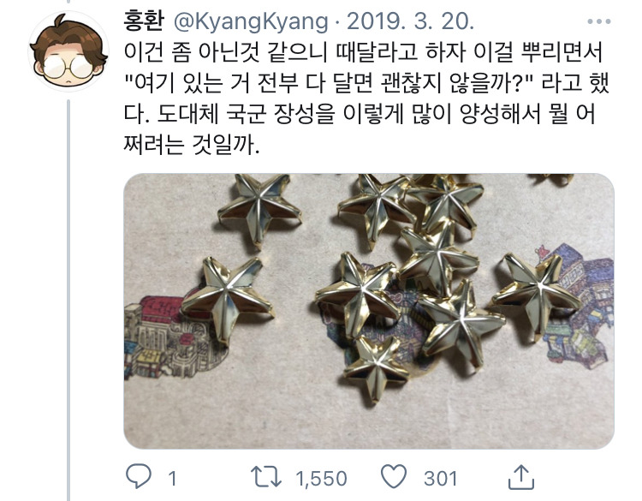Open 홍환's cartoon profile avatar
Image resolution: width=642 pixels, height=501 pixels.
click(68, 51)
